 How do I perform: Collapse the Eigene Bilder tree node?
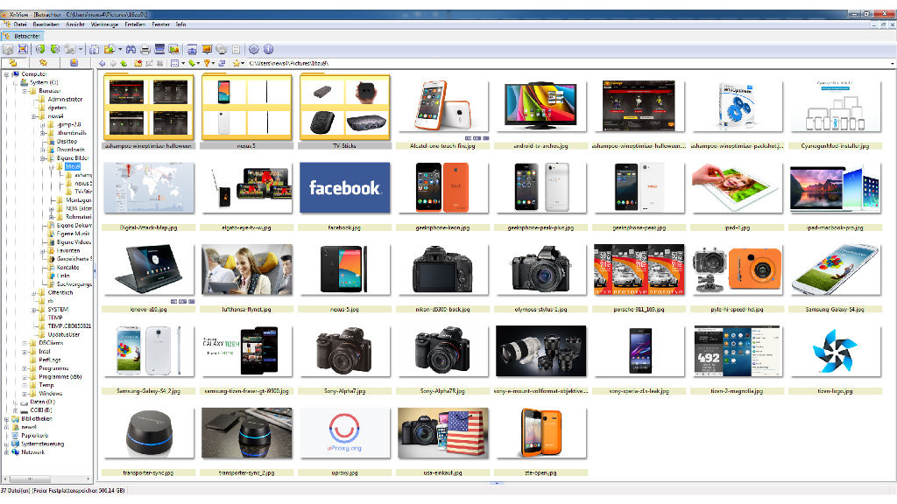point(42,158)
